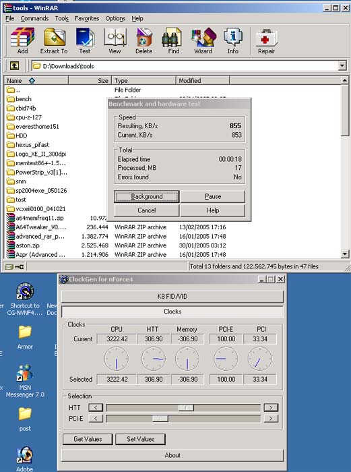Viewport: 351px width, 472px height.
Task: Decrease HTT with left arrow
Action: (96, 407)
